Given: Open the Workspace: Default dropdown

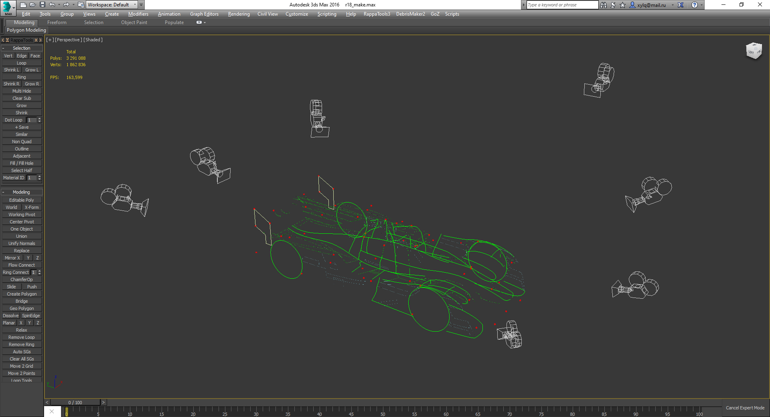Looking at the screenshot, I should click(x=112, y=5).
